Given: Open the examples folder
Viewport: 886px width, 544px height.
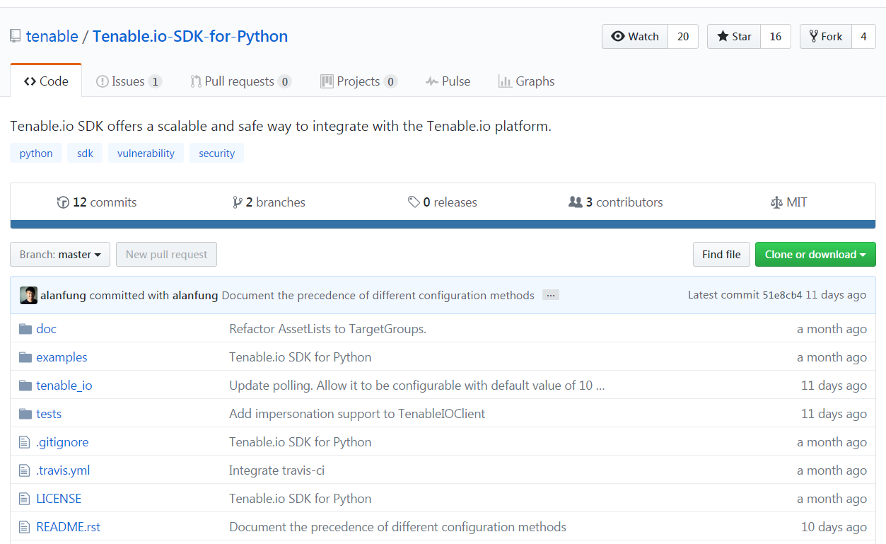Looking at the screenshot, I should point(62,357).
